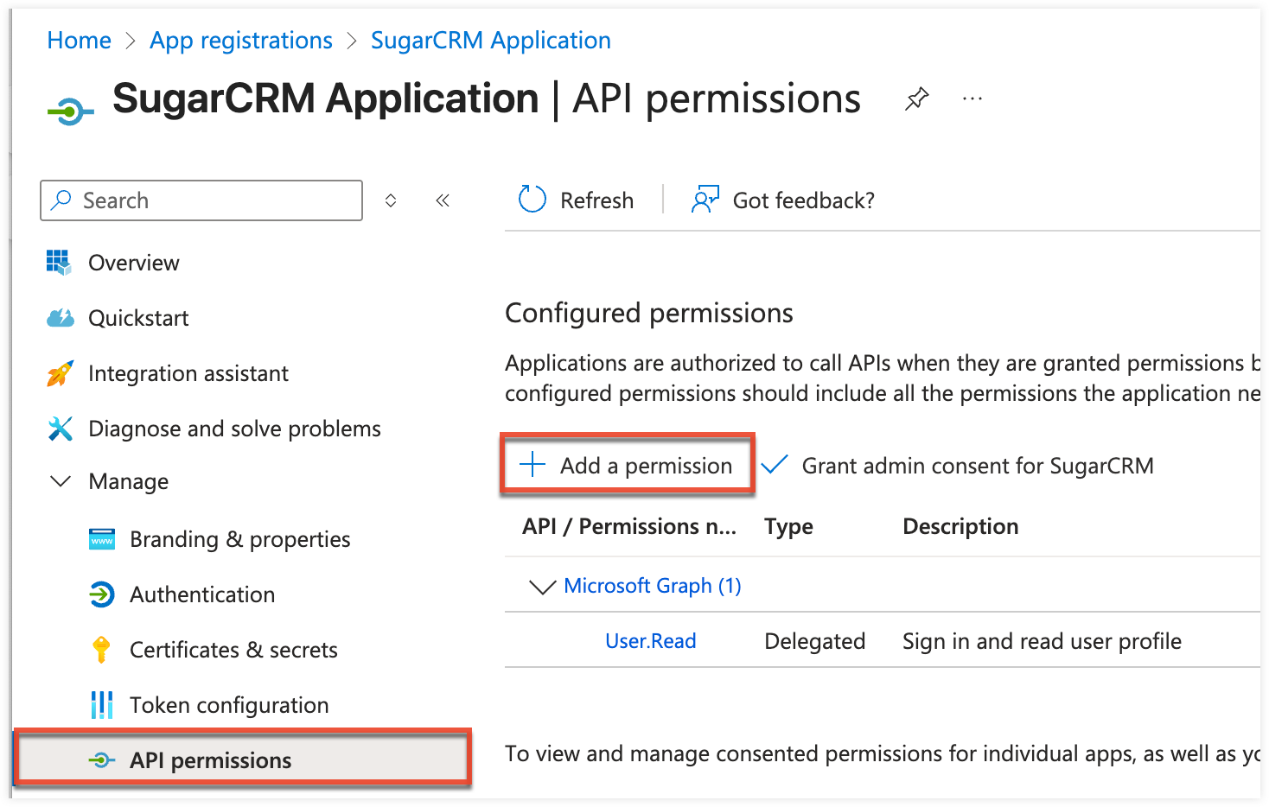Navigate to App registrations via breadcrumb

click(x=241, y=40)
